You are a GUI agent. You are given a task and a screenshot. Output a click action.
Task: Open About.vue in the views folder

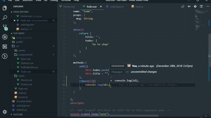[x=26, y=80]
